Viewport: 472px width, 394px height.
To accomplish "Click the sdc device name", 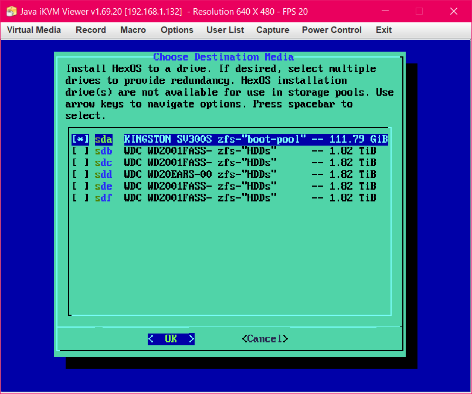I will 104,163.
